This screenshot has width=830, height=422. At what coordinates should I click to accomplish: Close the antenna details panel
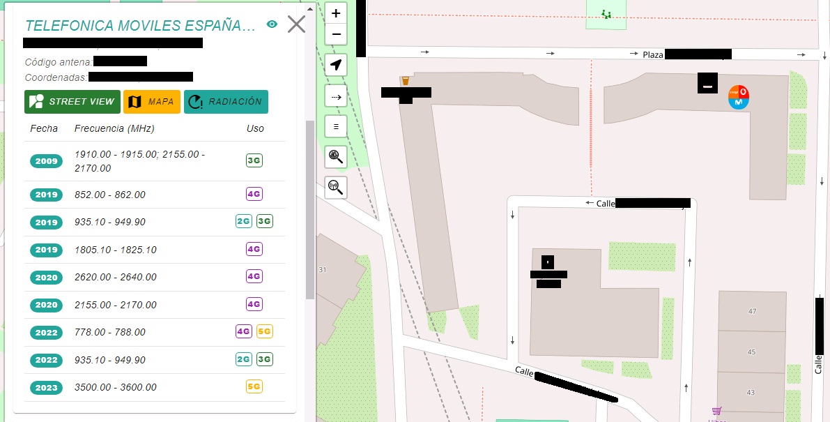tap(296, 24)
